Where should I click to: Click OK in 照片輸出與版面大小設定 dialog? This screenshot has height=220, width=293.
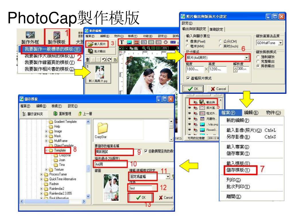[193, 89]
